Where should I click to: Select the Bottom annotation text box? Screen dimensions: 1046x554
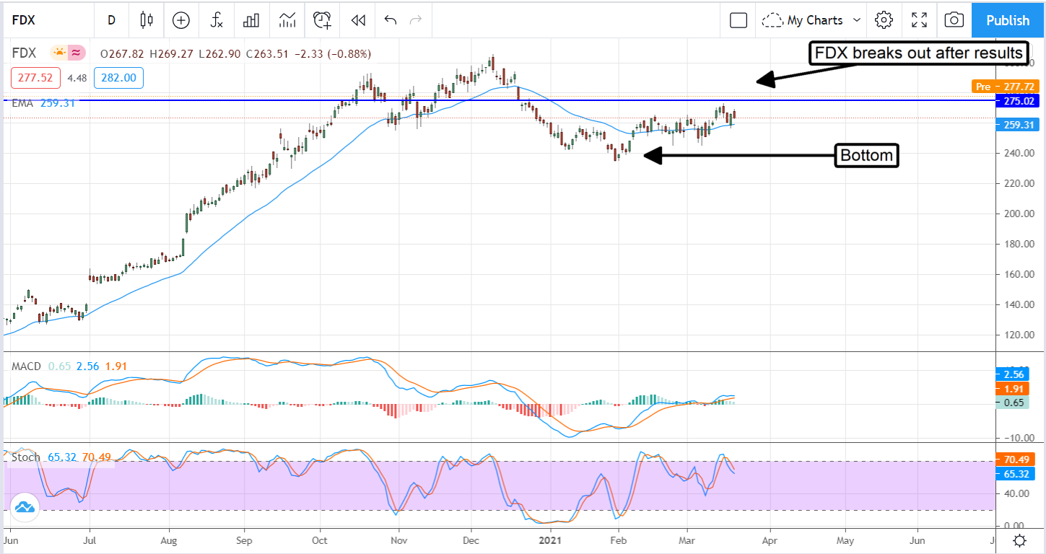[x=866, y=155]
